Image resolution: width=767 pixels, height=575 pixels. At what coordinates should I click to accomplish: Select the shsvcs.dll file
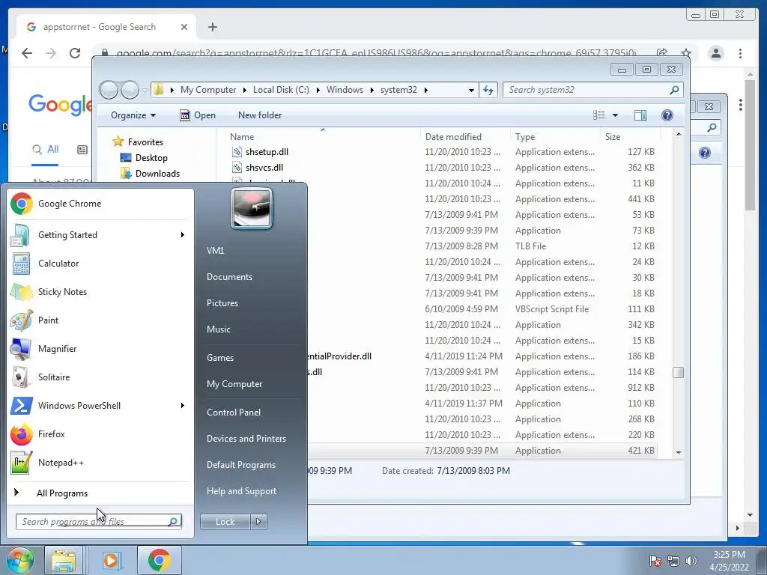(264, 168)
